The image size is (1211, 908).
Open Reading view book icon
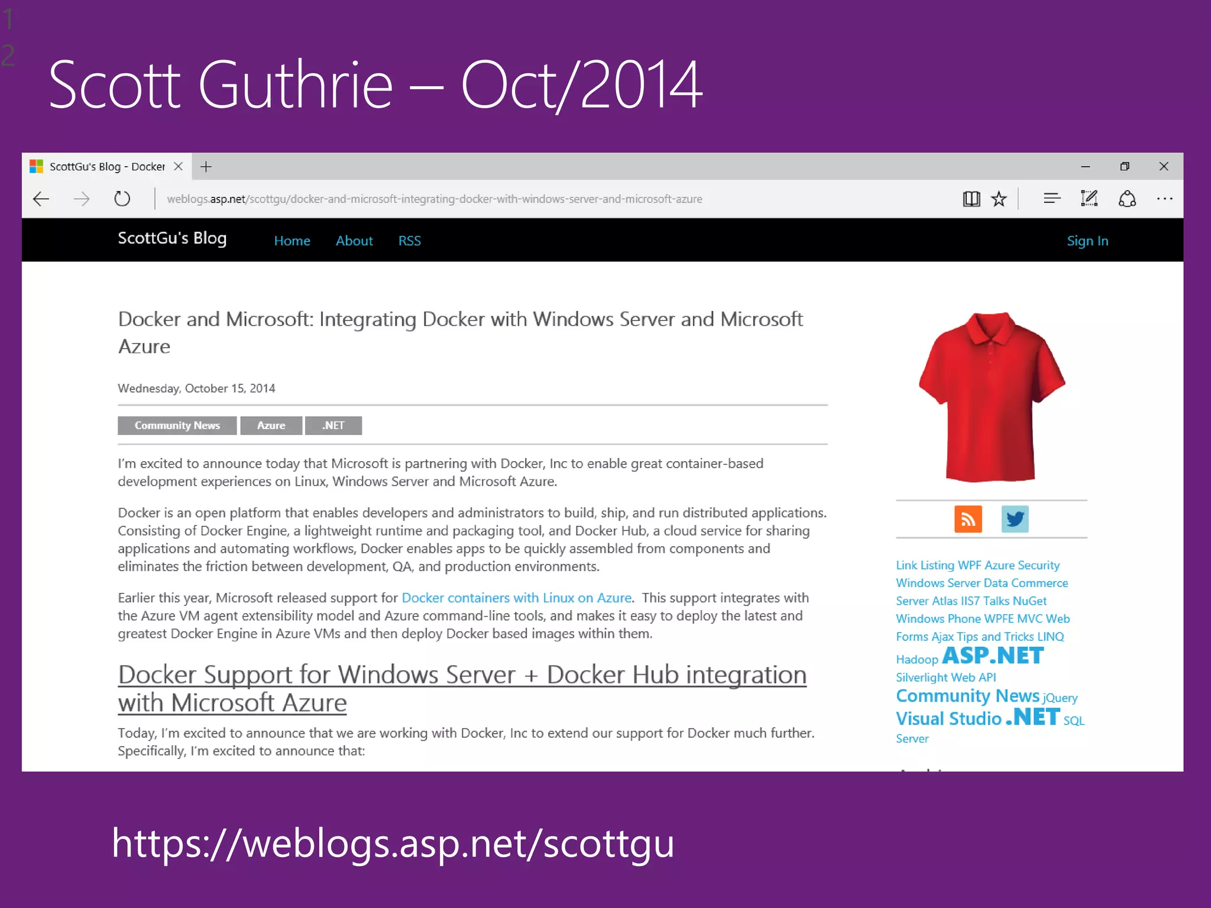[971, 199]
